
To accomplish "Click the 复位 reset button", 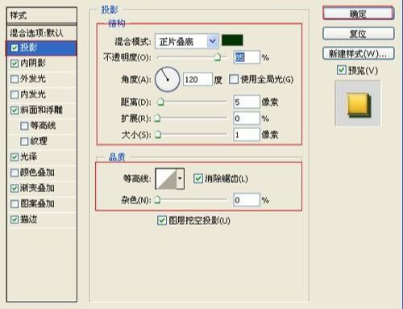I will click(358, 34).
